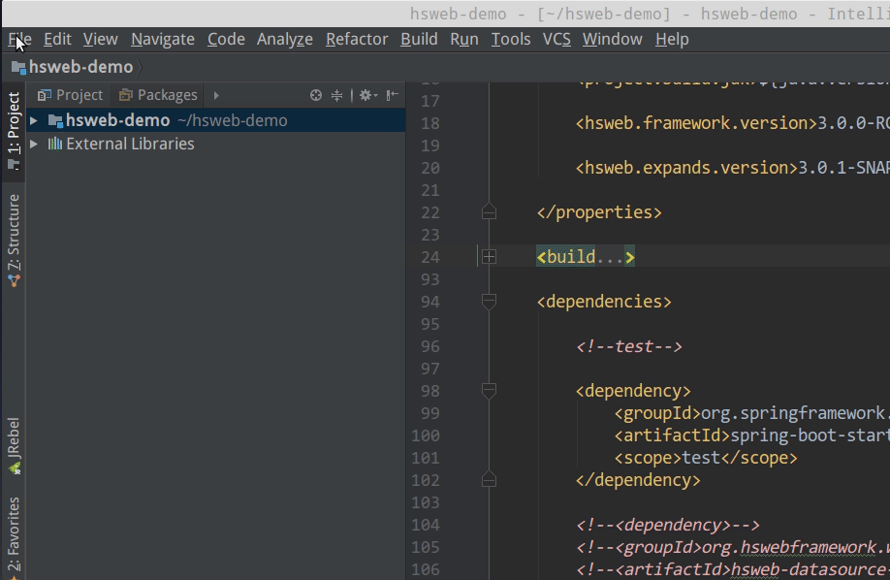Expand the folded build block at line 24

[489, 257]
